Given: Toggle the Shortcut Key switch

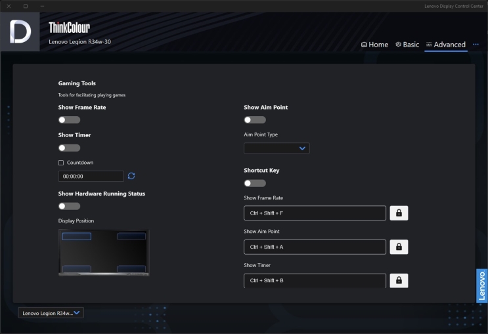Looking at the screenshot, I should point(255,183).
